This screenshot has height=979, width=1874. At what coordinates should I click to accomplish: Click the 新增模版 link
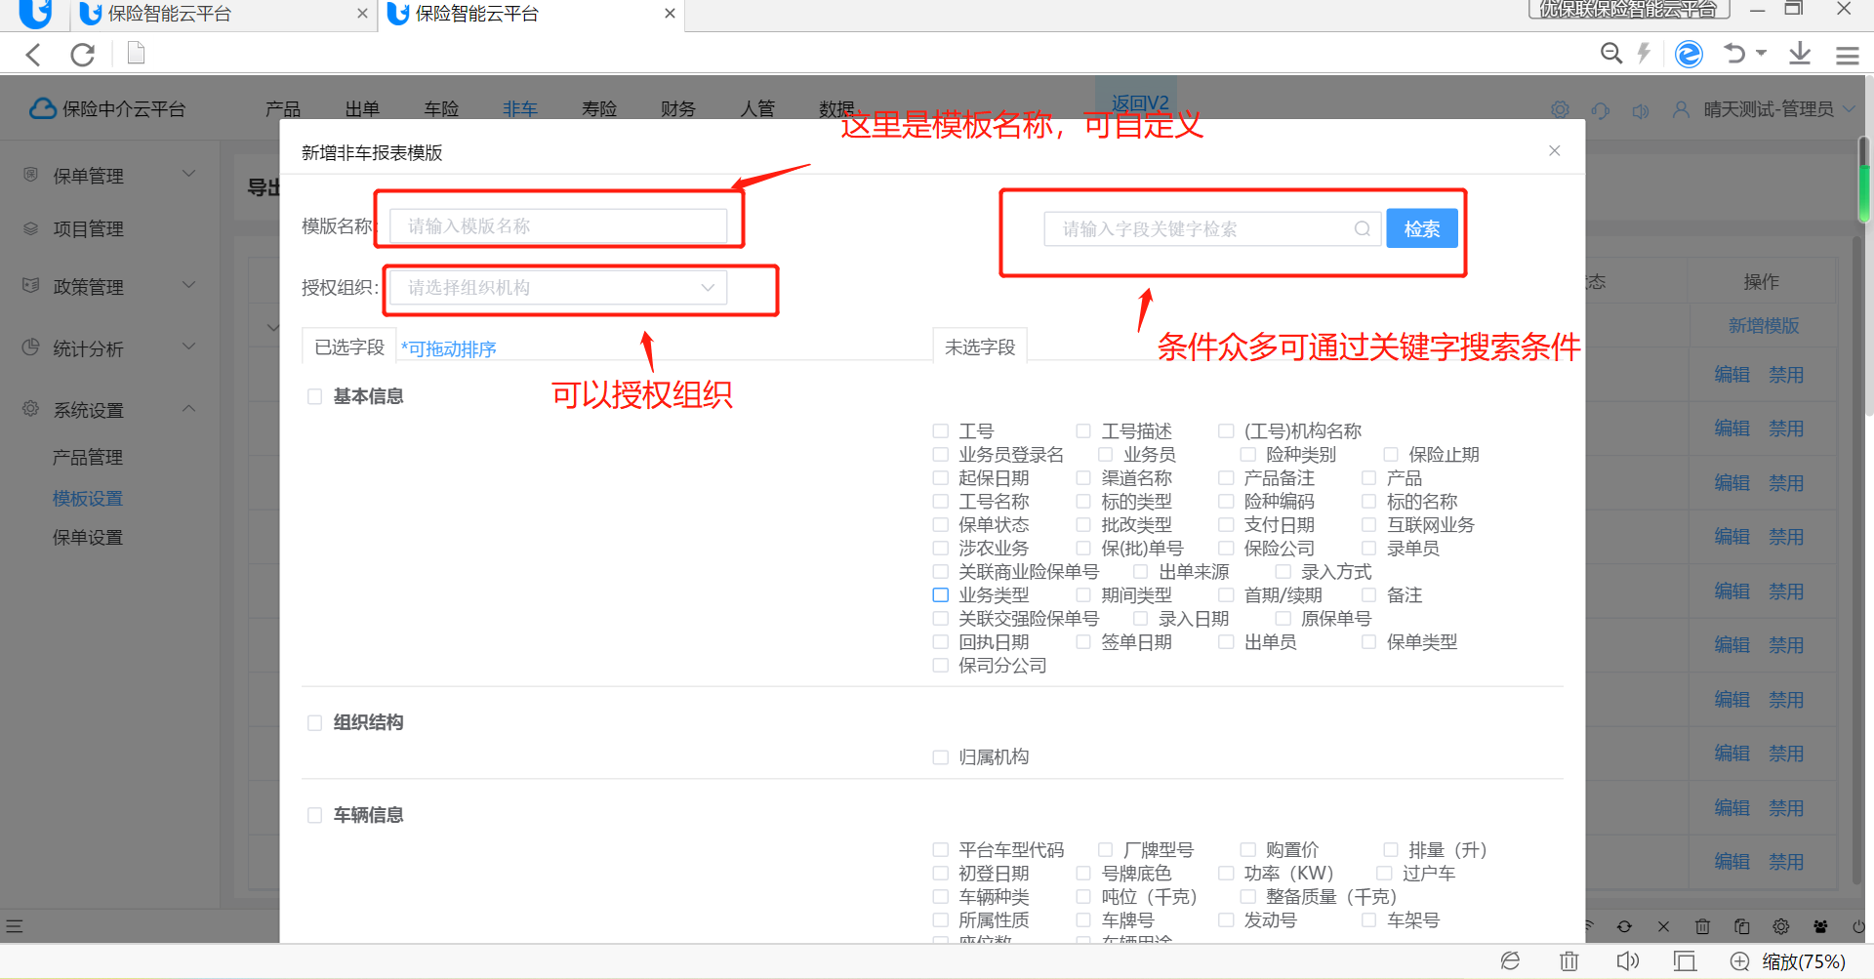pyautogui.click(x=1764, y=326)
